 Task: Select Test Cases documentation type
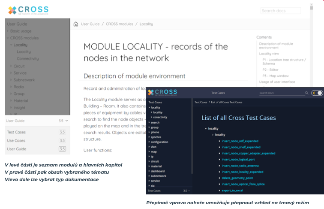36,132
